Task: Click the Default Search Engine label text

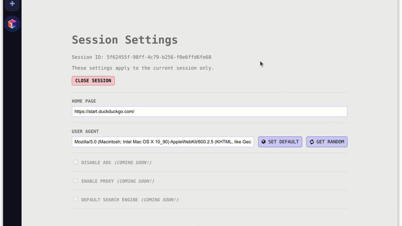Action: tap(110, 200)
